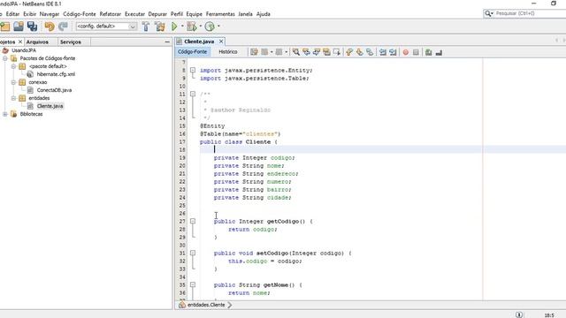
Task: Collapse the pacote default node
Action: [13, 66]
